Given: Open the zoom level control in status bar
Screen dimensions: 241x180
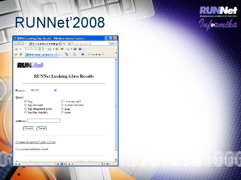Looking at the screenshot, I should coord(107,164).
